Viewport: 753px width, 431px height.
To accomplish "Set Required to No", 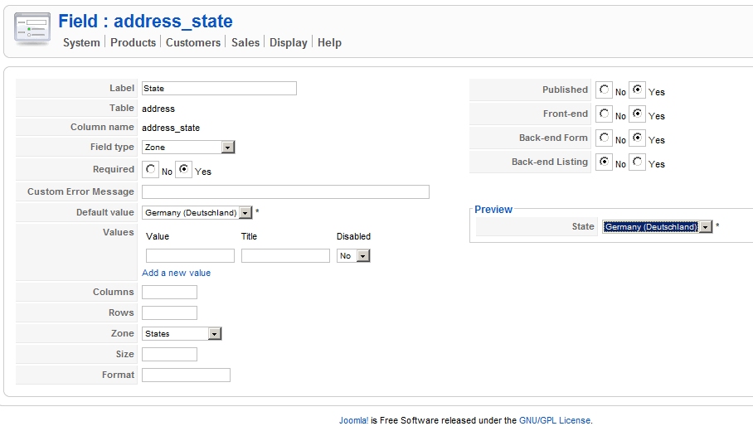I will (150, 169).
